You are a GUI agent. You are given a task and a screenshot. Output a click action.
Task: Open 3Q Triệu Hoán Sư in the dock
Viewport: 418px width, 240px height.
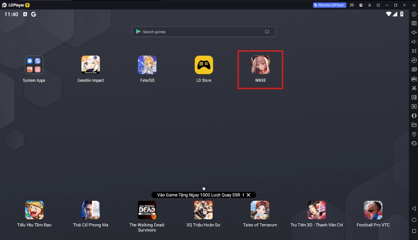point(203,214)
